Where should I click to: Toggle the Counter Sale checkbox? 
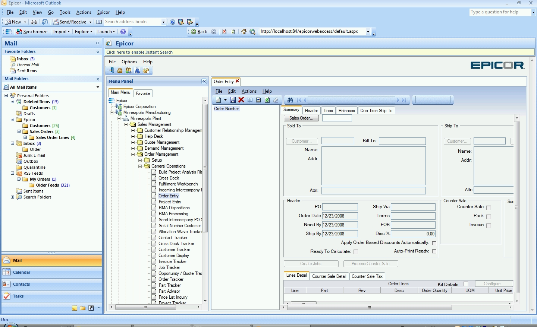[489, 207]
